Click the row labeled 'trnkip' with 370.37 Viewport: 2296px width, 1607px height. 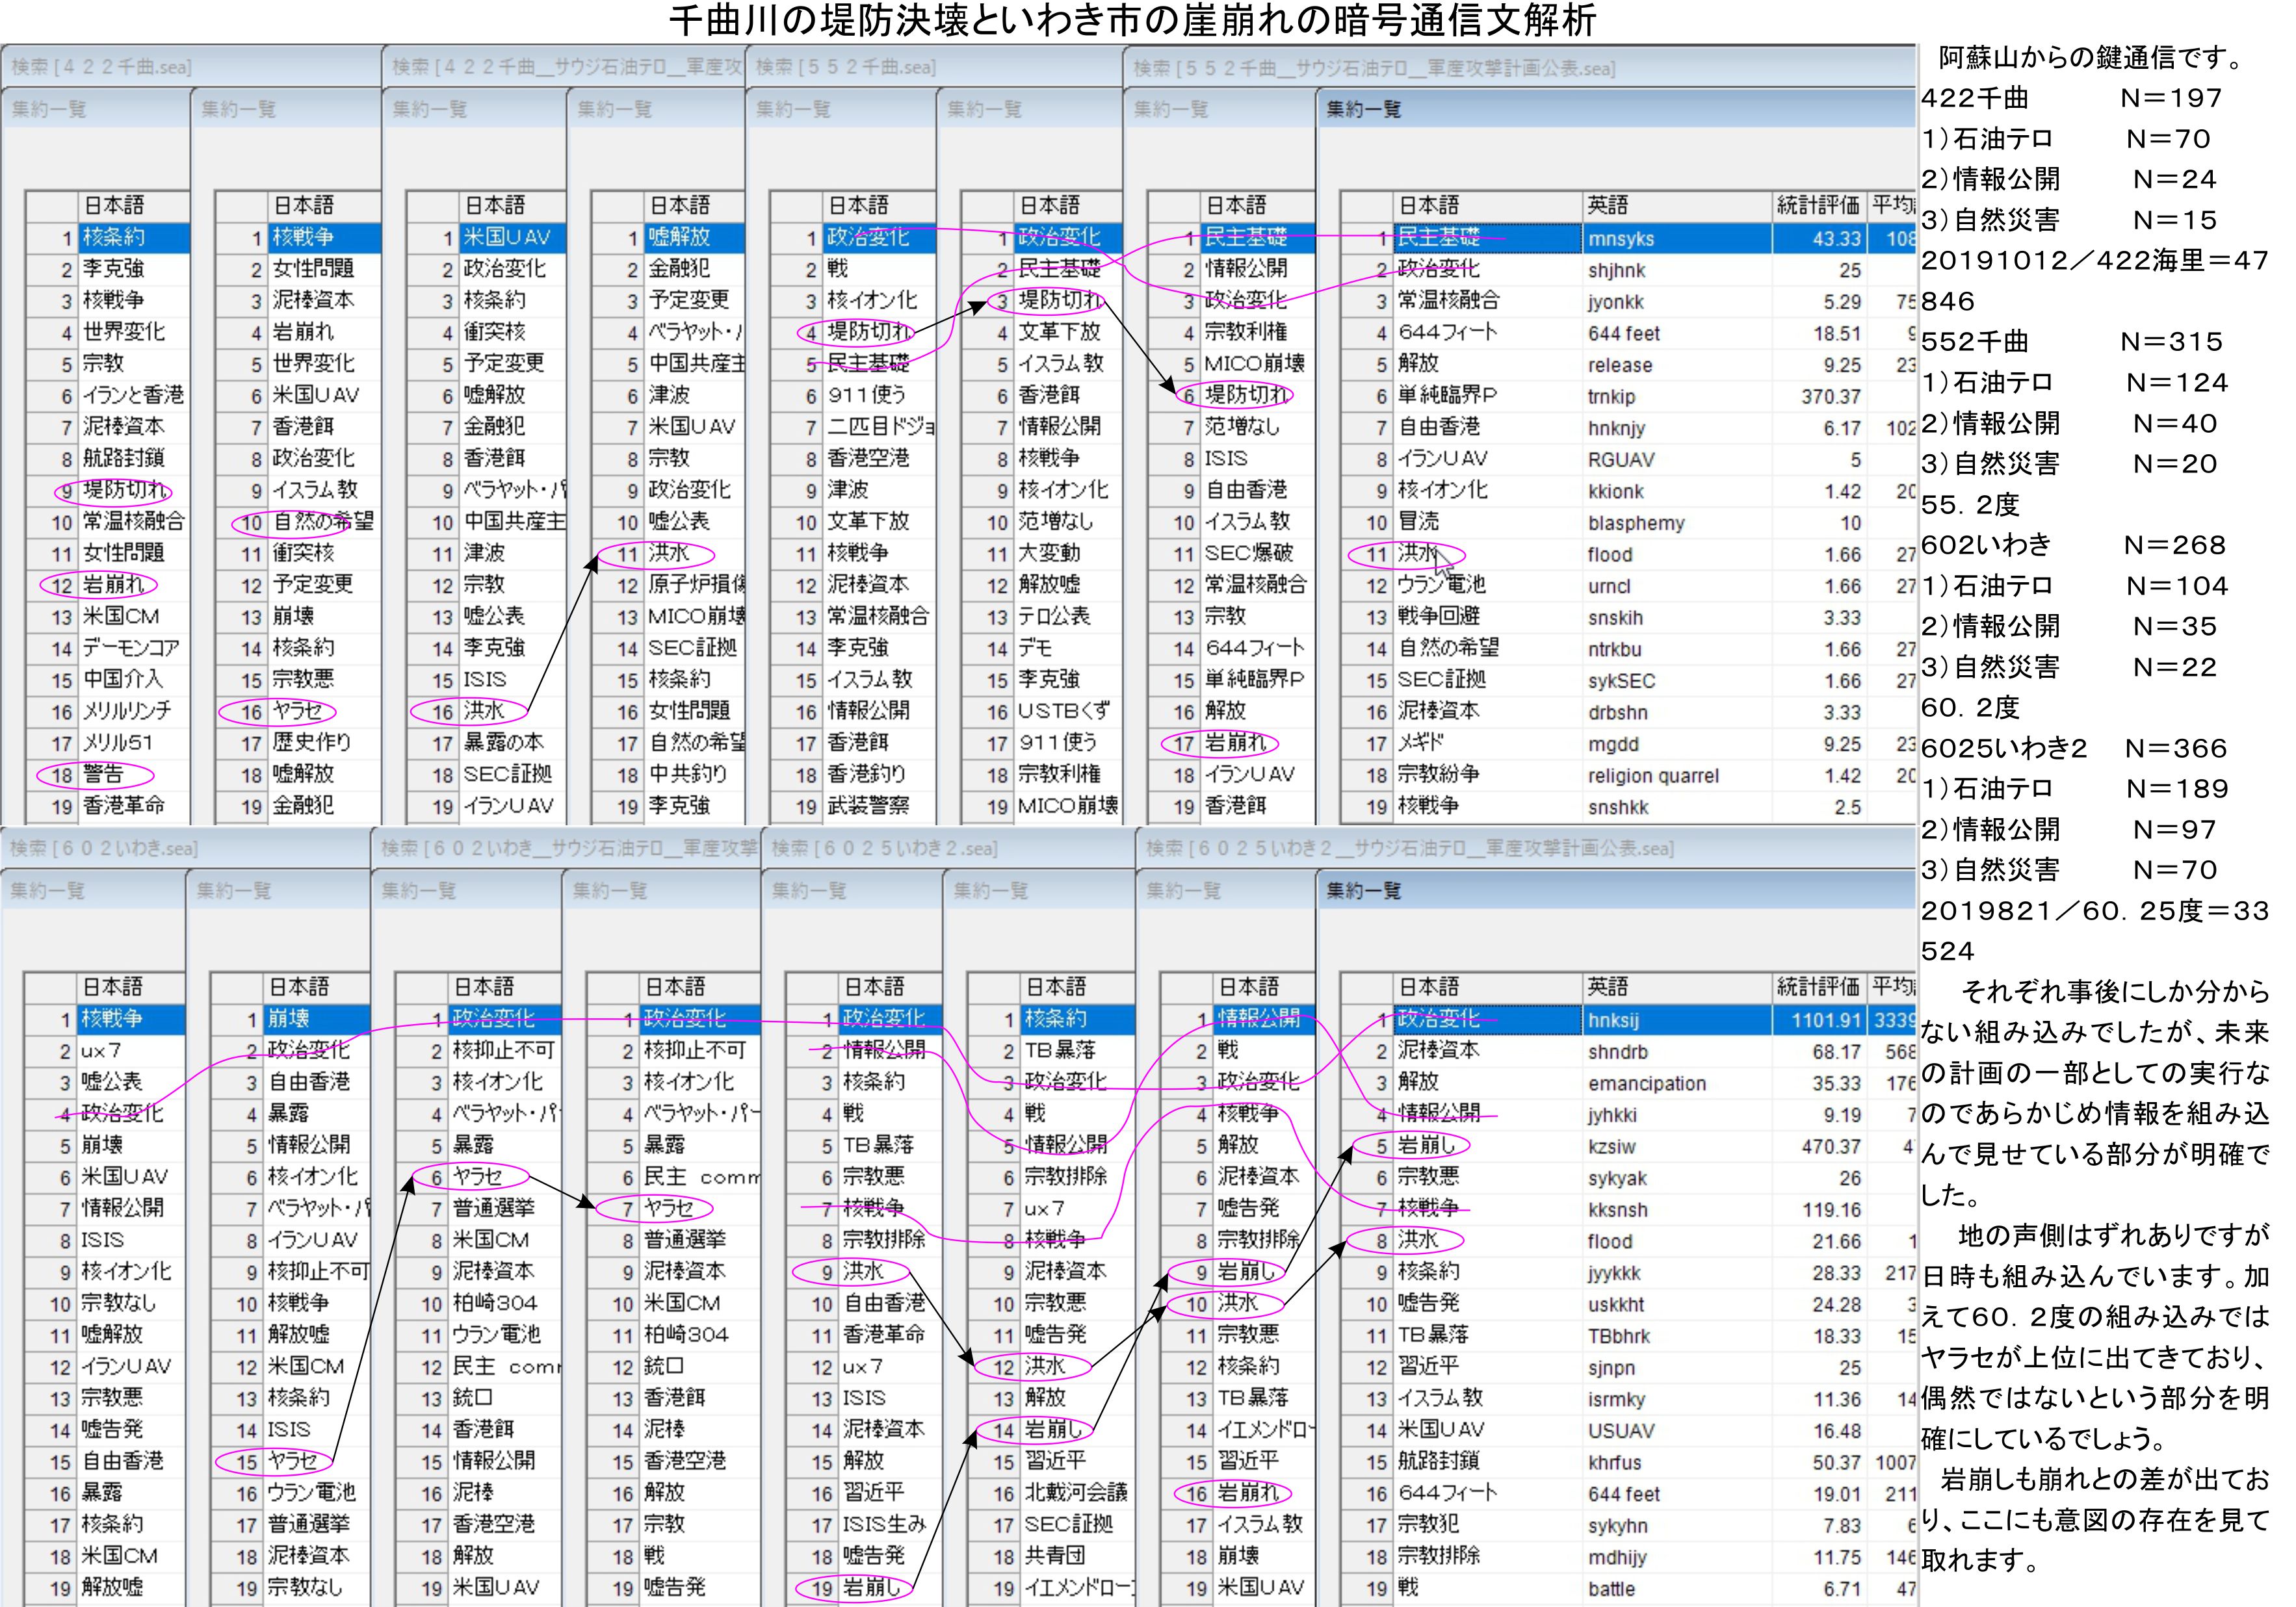tap(1611, 397)
